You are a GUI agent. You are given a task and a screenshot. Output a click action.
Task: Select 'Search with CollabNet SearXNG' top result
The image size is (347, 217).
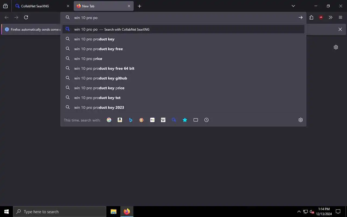183,29
